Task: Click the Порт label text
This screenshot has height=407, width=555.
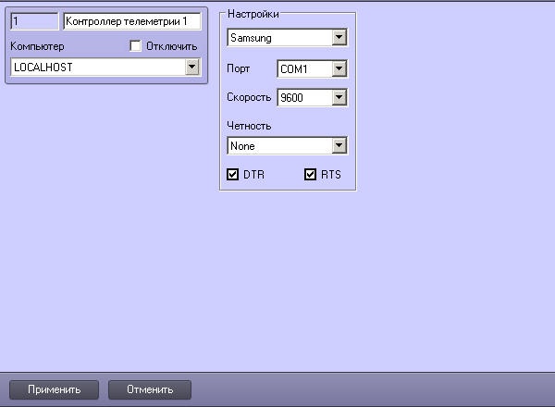Action: [x=238, y=68]
